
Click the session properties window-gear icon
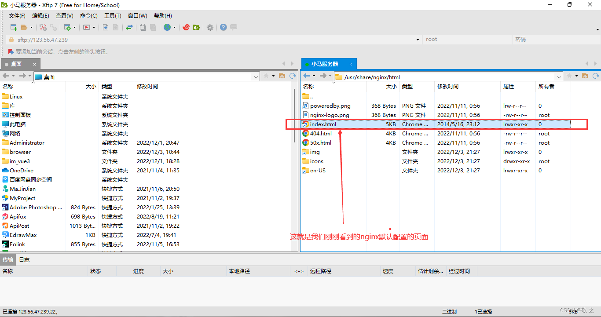pos(67,27)
